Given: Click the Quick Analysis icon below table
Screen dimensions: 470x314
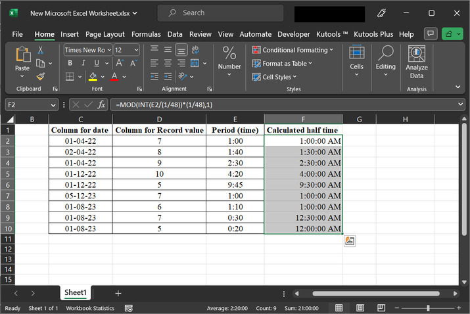Looking at the screenshot, I should click(x=350, y=241).
